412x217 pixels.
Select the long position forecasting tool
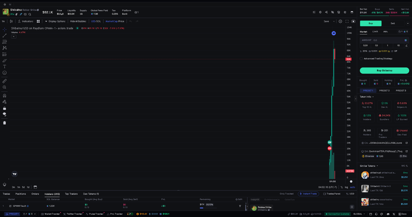click(x=4, y=54)
